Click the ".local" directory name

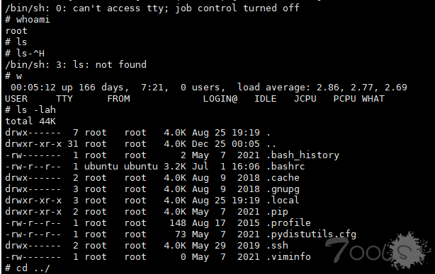tap(283, 200)
